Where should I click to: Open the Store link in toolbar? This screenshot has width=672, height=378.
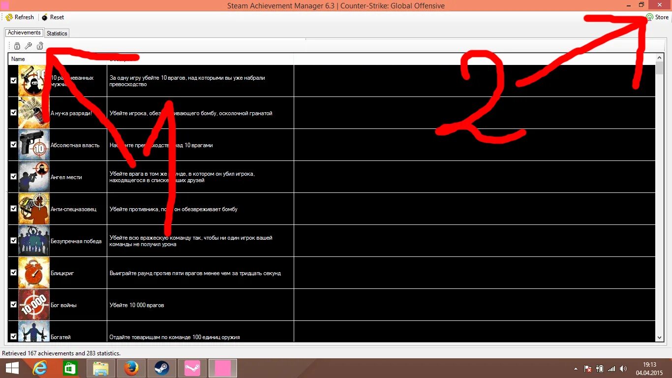(x=657, y=17)
